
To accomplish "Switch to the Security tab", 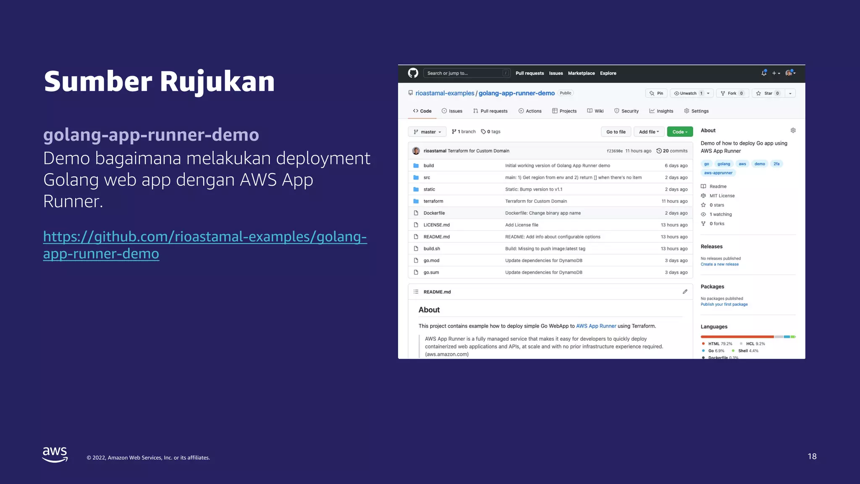I will click(x=627, y=111).
